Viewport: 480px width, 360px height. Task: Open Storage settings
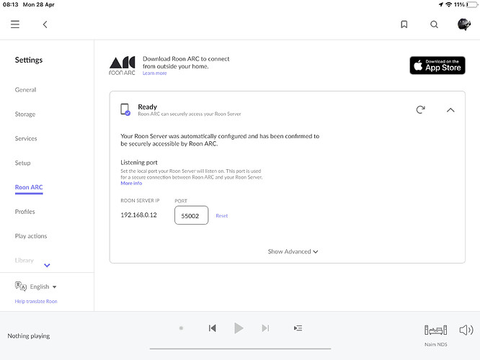25,114
